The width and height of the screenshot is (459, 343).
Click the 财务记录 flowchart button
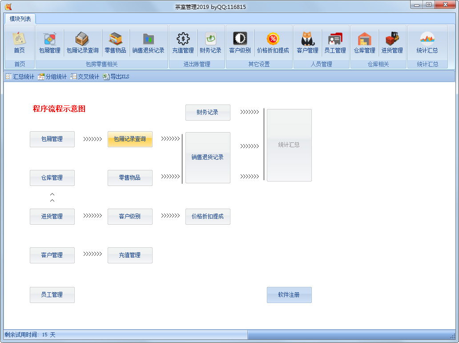[208, 113]
